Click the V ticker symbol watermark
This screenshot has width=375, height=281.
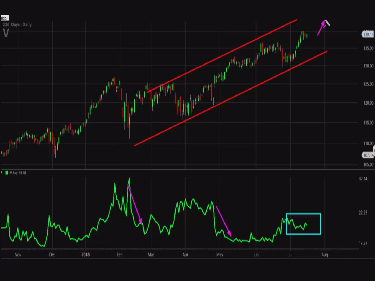point(6,33)
